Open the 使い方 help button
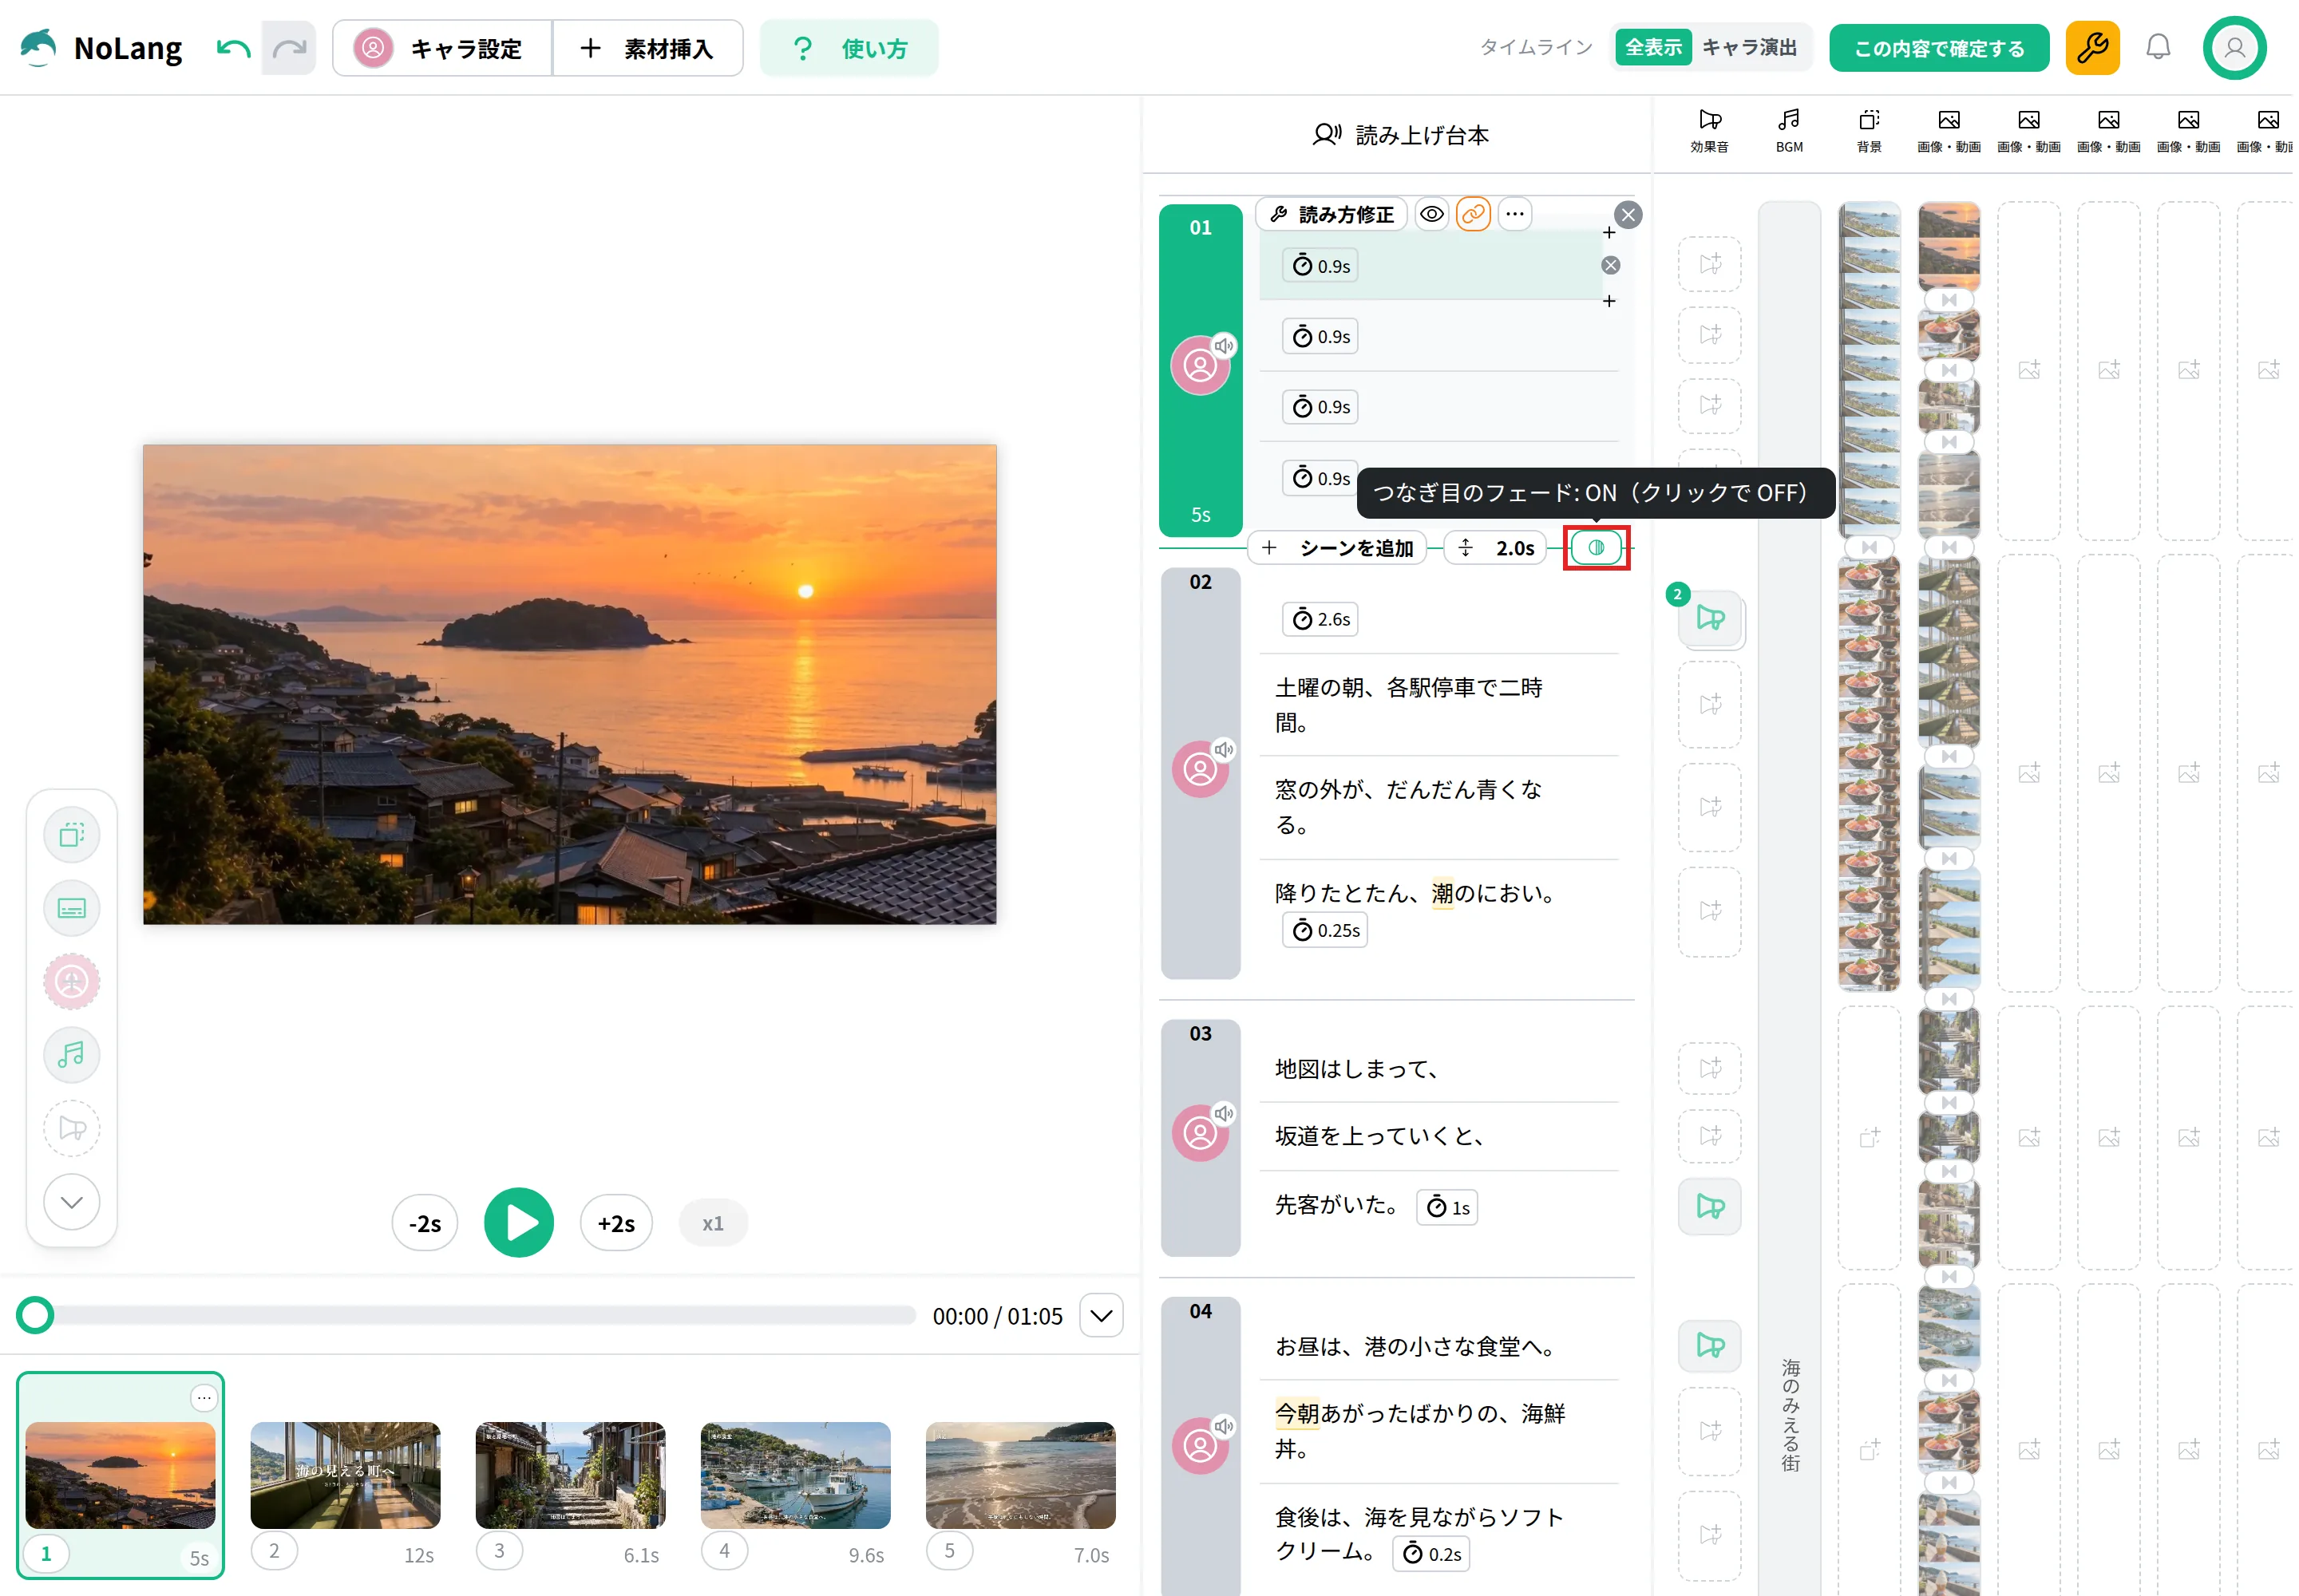2299x1596 pixels. coord(849,48)
